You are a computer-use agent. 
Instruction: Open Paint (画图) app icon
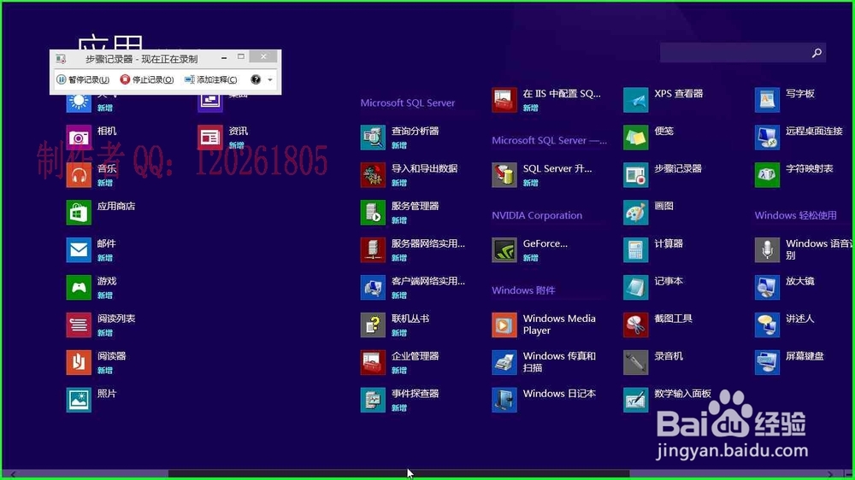[636, 213]
